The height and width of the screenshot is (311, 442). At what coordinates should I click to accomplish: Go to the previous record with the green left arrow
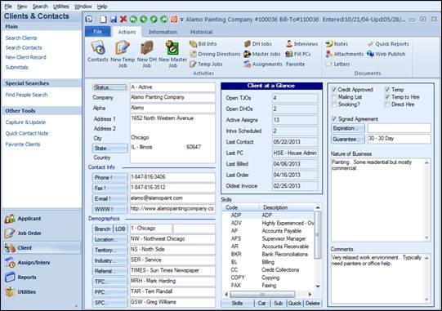click(144, 19)
